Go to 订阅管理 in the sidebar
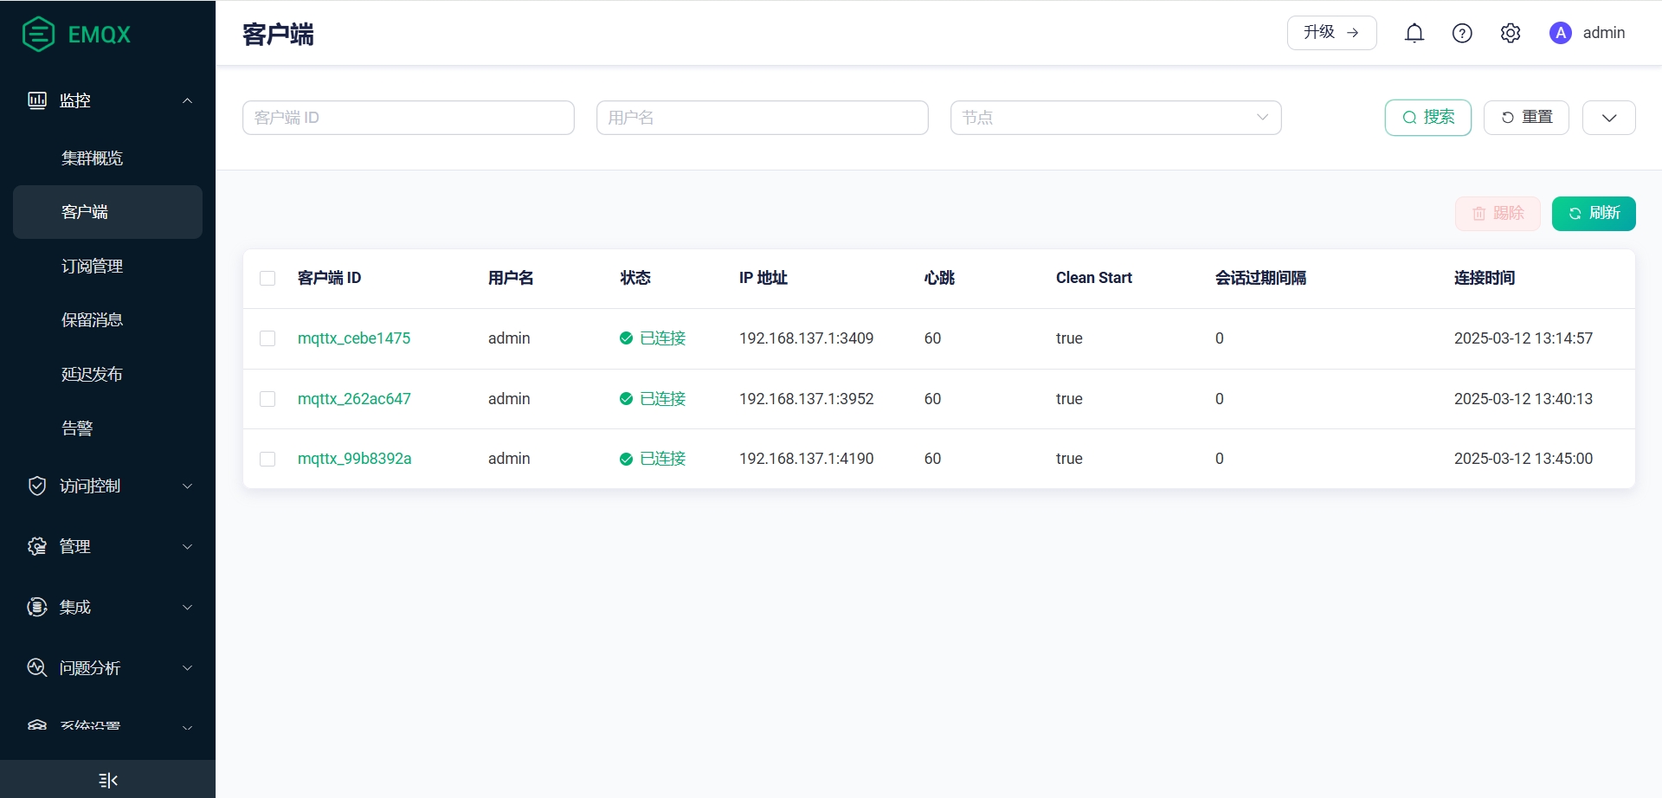1662x798 pixels. click(x=93, y=266)
